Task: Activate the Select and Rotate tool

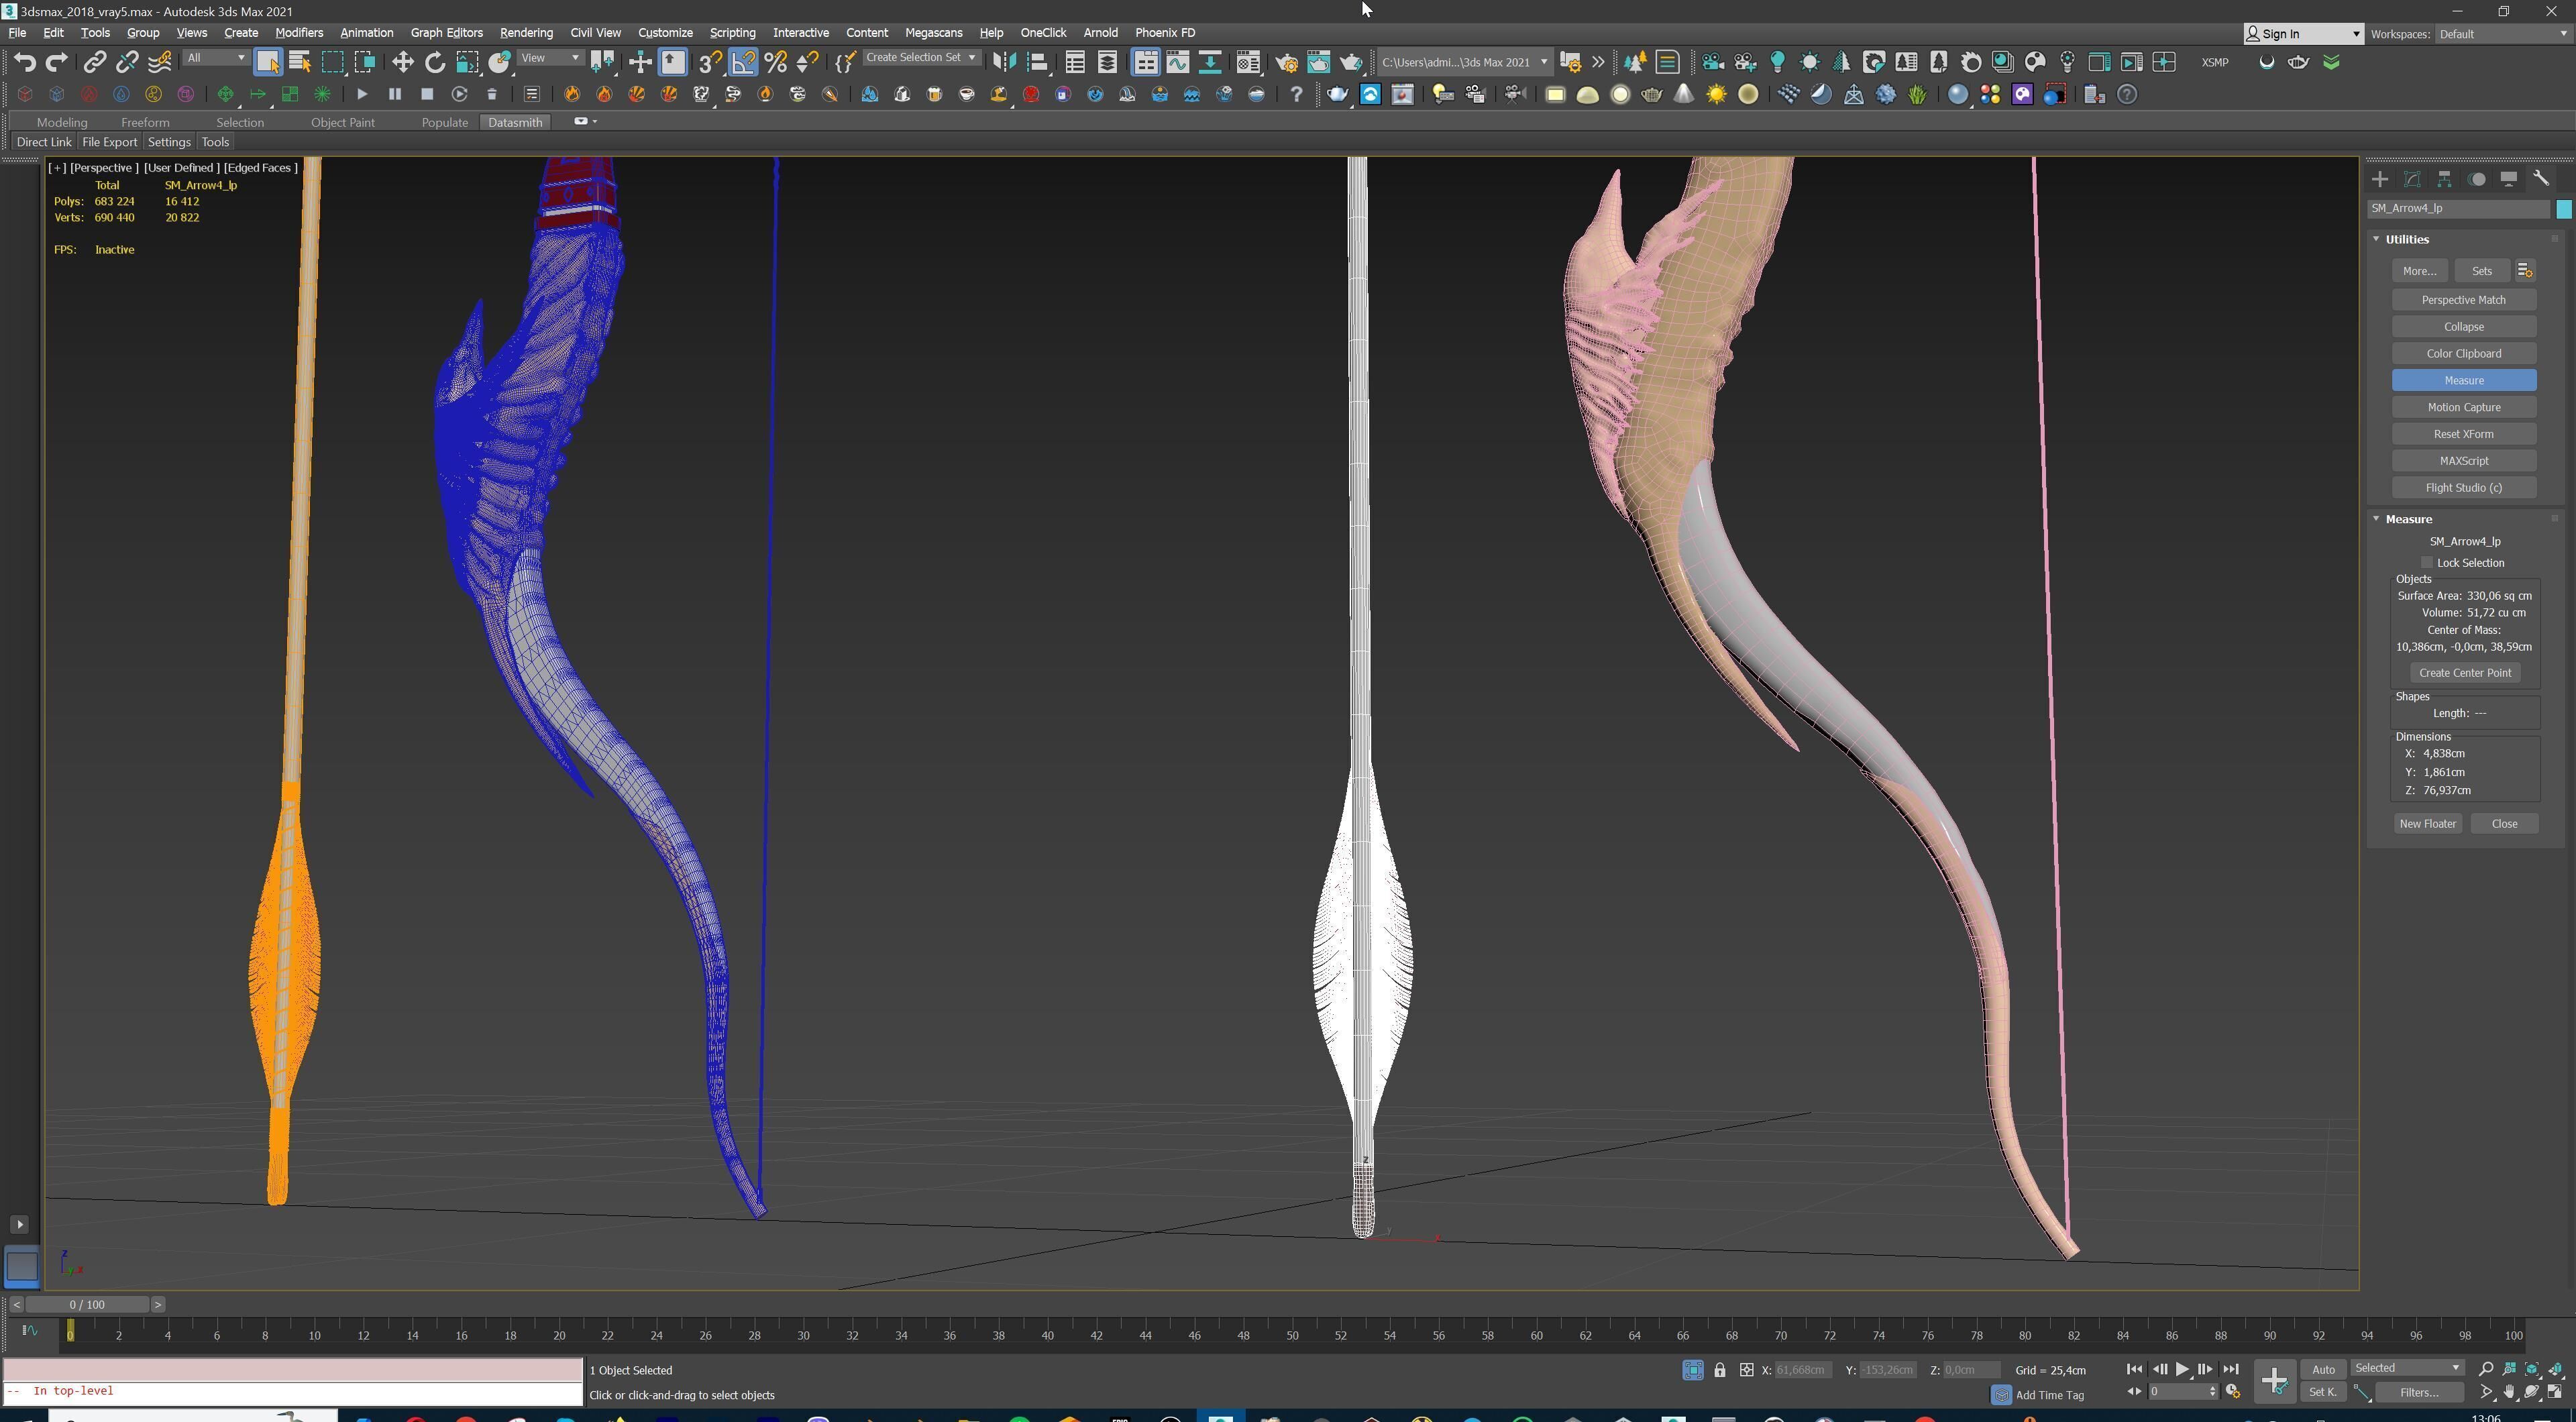Action: pyautogui.click(x=435, y=62)
